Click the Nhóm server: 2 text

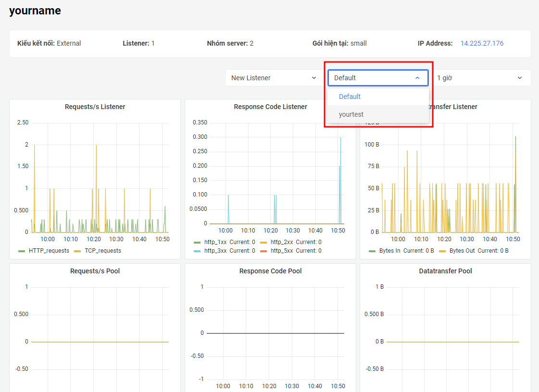[230, 43]
